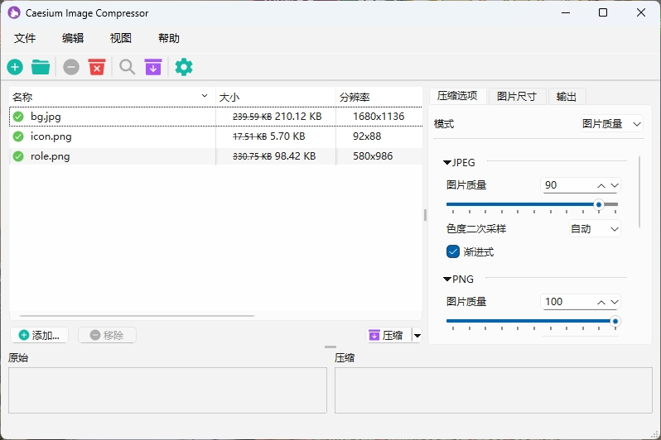661x440 pixels.
Task: Click the PNG quality slider handle
Action: point(615,321)
